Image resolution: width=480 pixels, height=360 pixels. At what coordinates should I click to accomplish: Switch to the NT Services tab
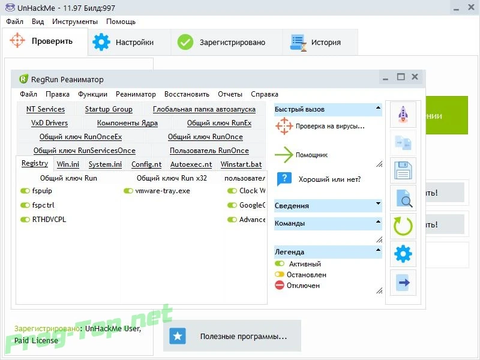point(46,109)
